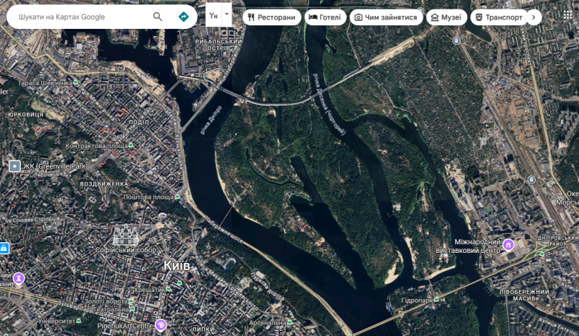The image size is (579, 336).
Task: Click the Київ city label
Action: point(177,266)
